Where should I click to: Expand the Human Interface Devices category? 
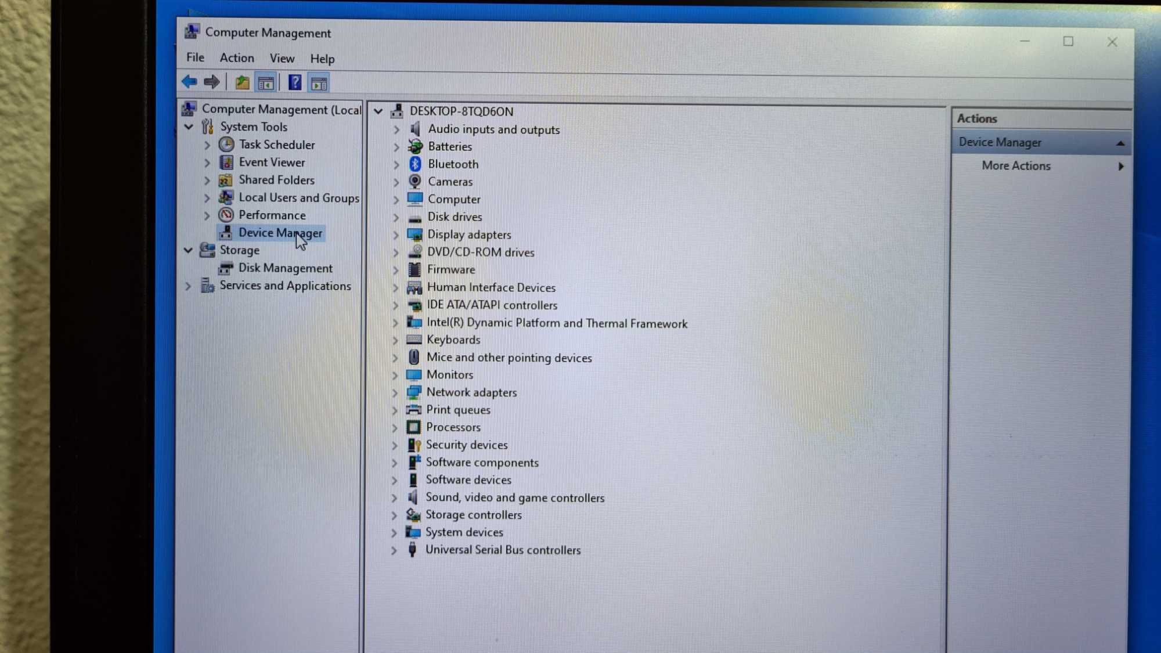pyautogui.click(x=395, y=287)
